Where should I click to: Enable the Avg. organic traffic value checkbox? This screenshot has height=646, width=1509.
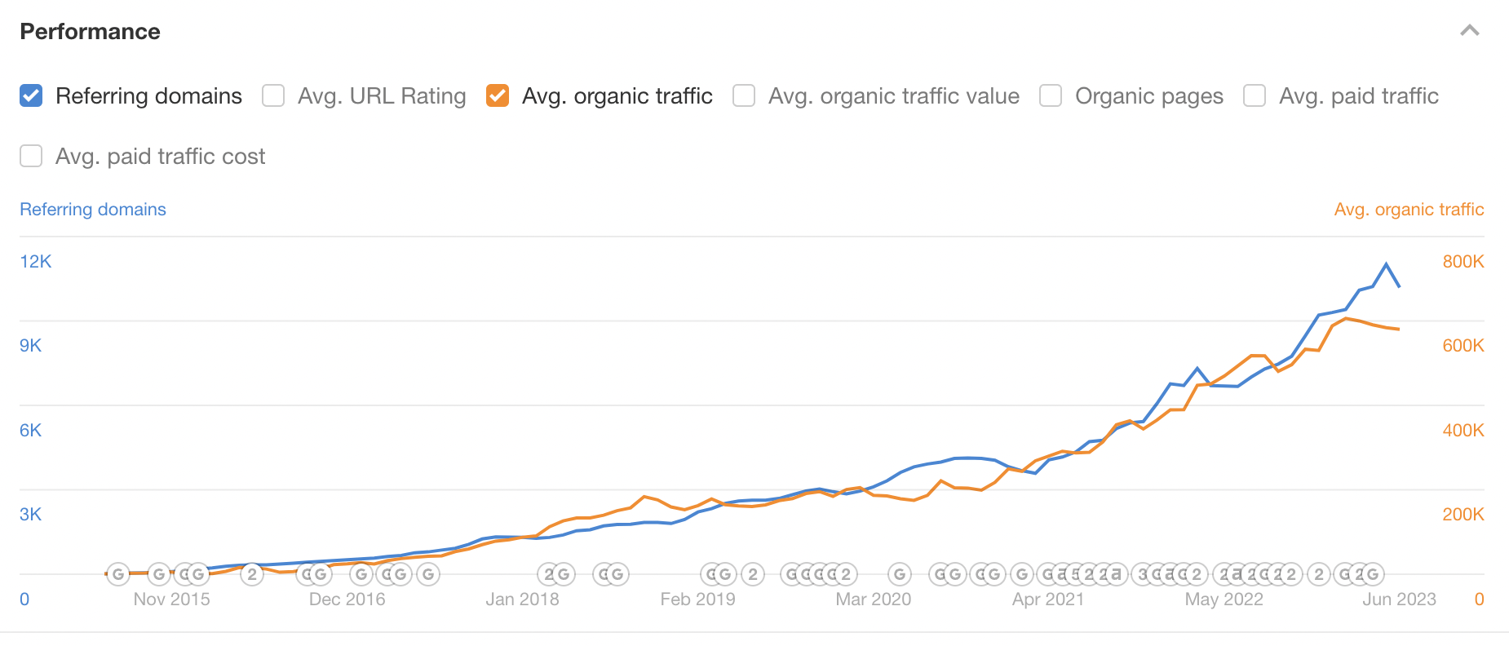[743, 95]
